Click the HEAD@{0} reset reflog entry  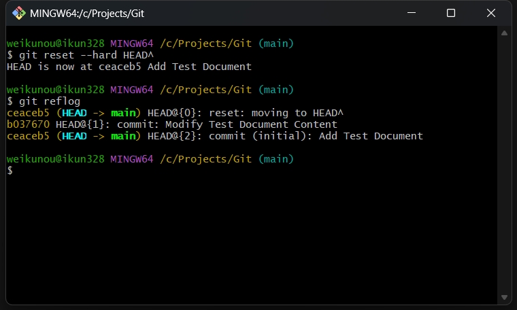(x=175, y=113)
